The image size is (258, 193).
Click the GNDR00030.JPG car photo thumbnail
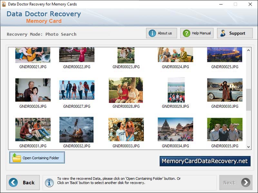[224, 90]
